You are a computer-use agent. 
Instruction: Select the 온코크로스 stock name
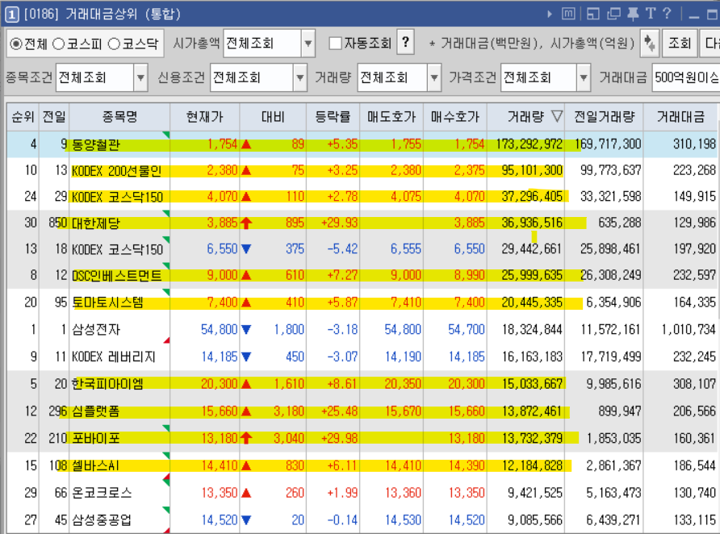coord(102,493)
